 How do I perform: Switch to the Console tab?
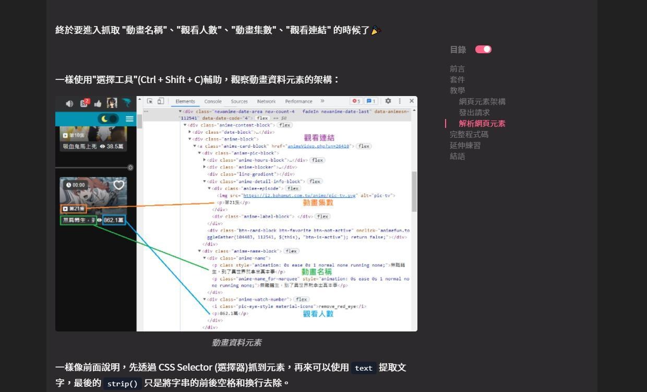212,101
